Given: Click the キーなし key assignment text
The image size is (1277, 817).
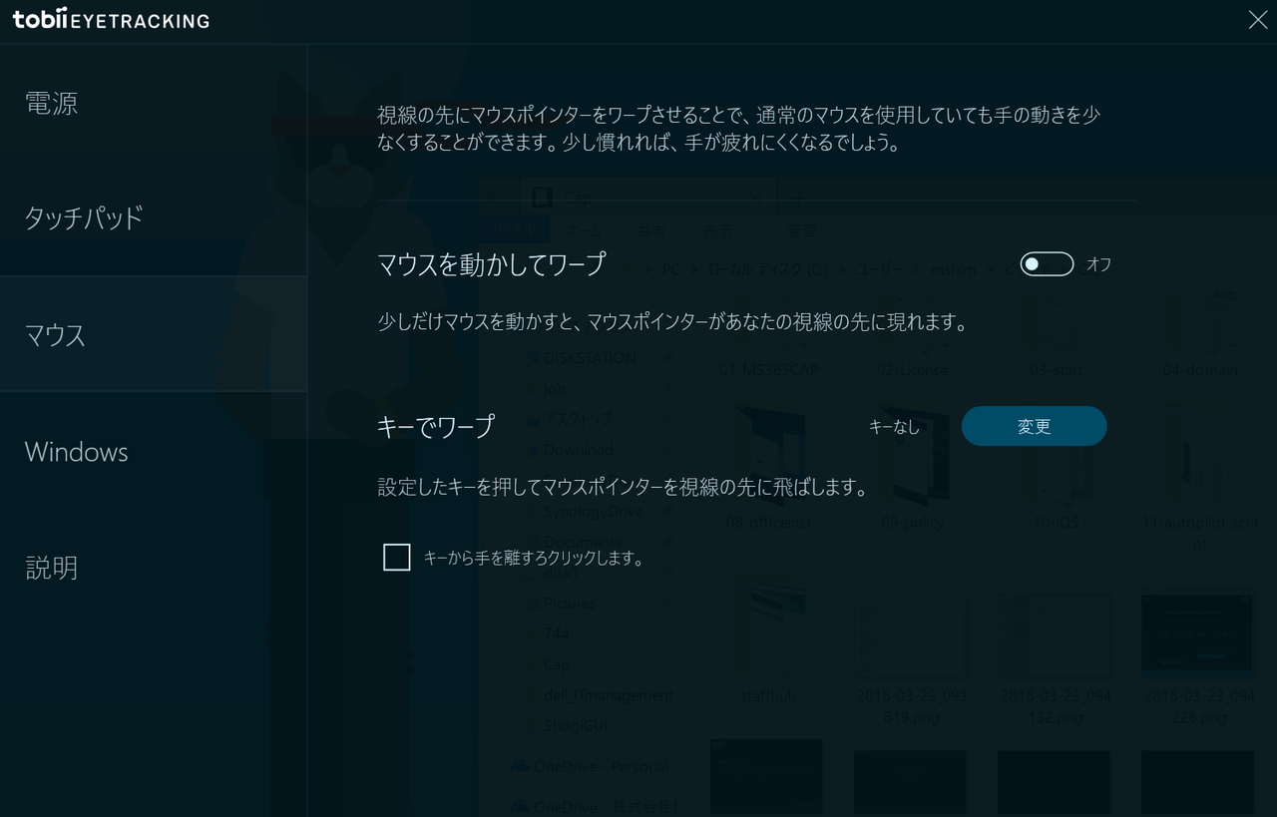Looking at the screenshot, I should pyautogui.click(x=895, y=427).
